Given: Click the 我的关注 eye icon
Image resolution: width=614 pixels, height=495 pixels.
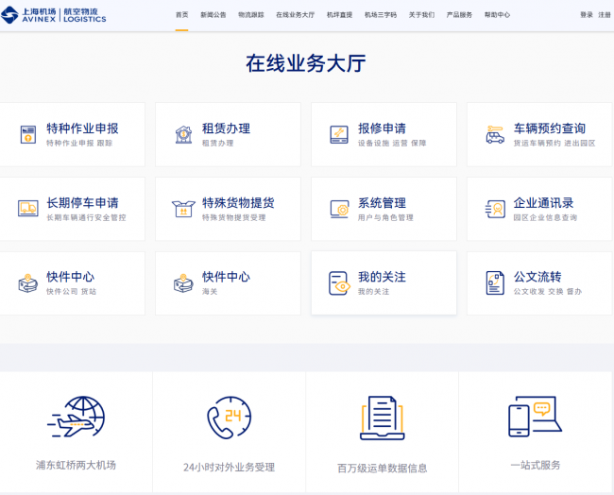Looking at the screenshot, I should point(339,282).
